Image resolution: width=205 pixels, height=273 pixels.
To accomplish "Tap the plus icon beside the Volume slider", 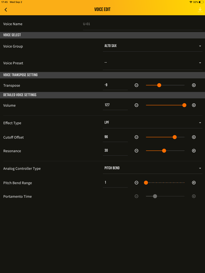I will pos(194,105).
